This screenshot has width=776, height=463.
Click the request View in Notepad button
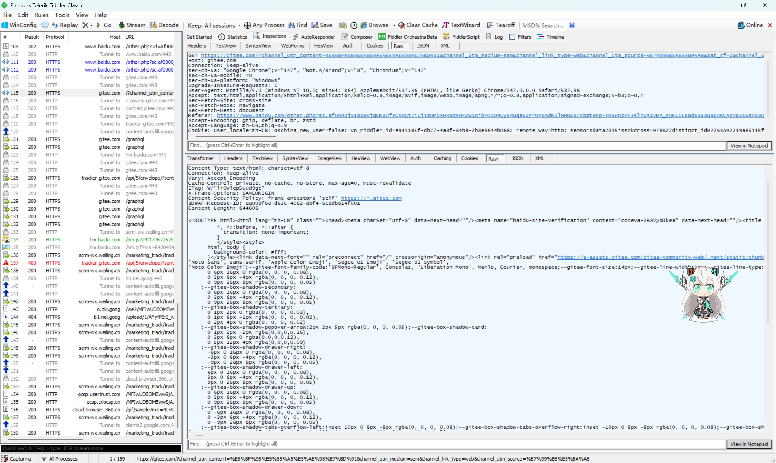[748, 145]
